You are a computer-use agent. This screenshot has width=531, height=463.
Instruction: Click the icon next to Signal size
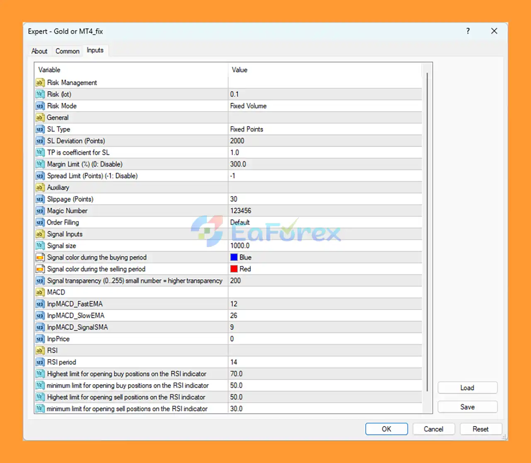[x=40, y=246]
